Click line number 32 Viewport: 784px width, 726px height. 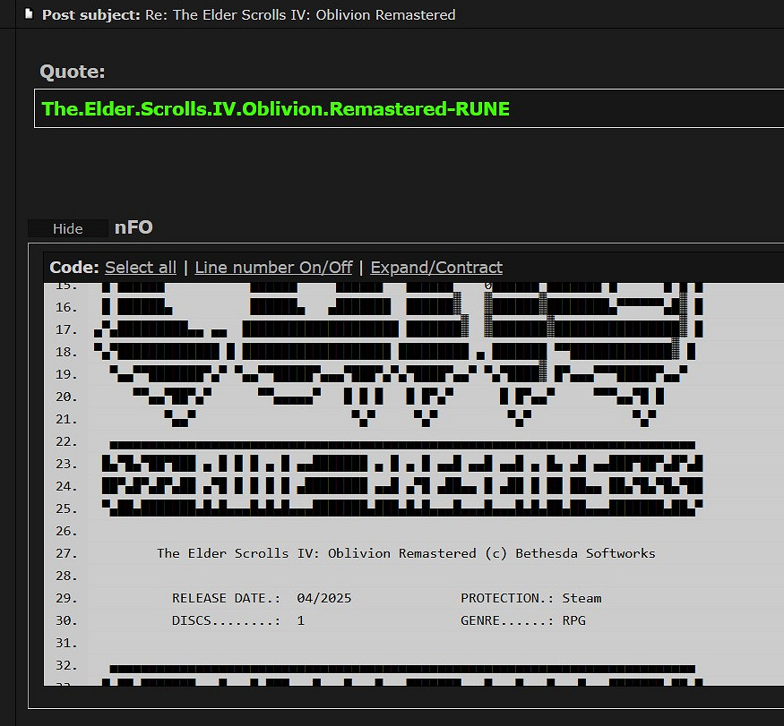[65, 665]
